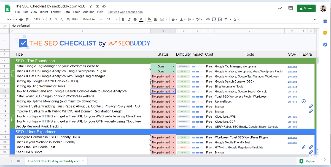Viewport: 331px width, 167px height.
Task: Toggle italic text formatting
Action: click(x=129, y=19)
